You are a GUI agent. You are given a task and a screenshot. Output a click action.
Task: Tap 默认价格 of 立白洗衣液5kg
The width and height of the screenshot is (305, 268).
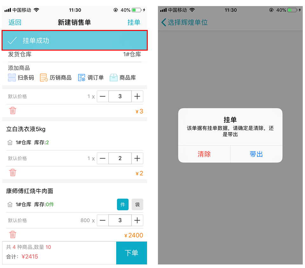tap(17, 159)
